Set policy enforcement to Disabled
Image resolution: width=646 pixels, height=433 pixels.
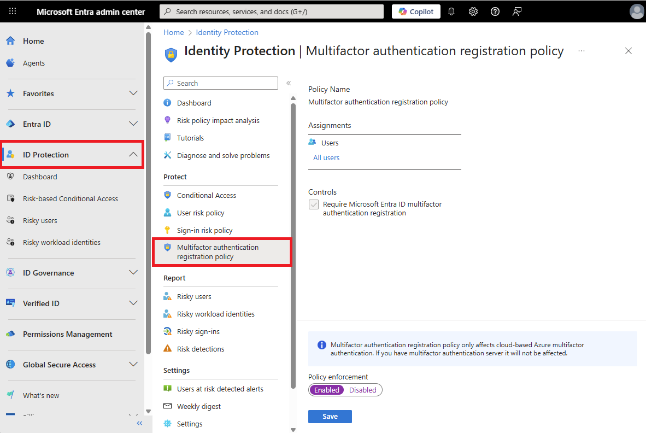(x=362, y=390)
